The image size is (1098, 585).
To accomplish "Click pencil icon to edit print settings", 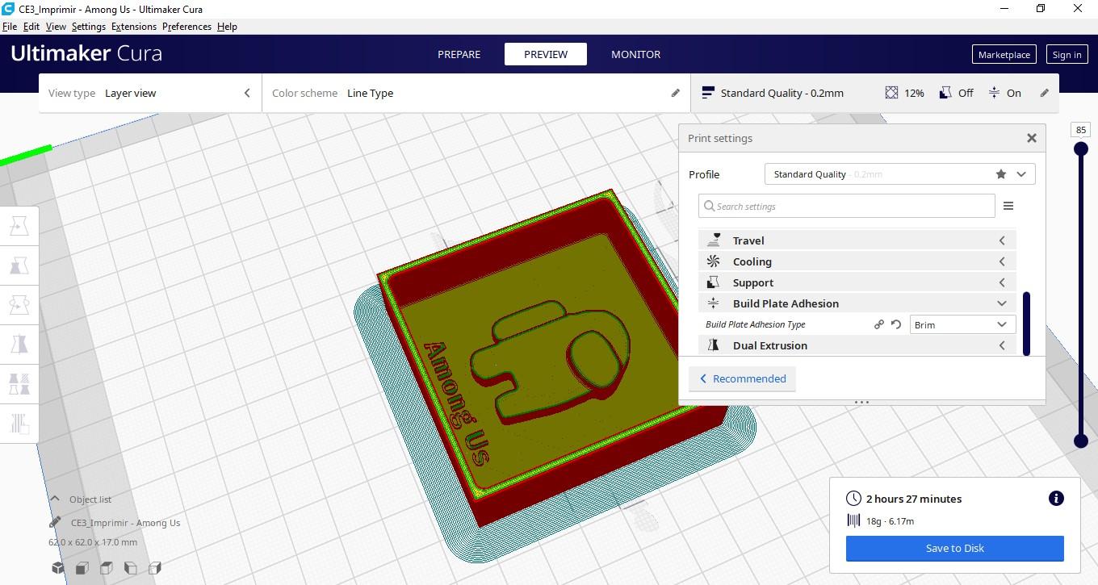I will pos(1044,93).
